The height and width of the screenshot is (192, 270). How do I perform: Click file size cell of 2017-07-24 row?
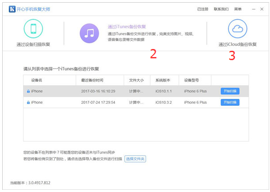(x=136, y=102)
